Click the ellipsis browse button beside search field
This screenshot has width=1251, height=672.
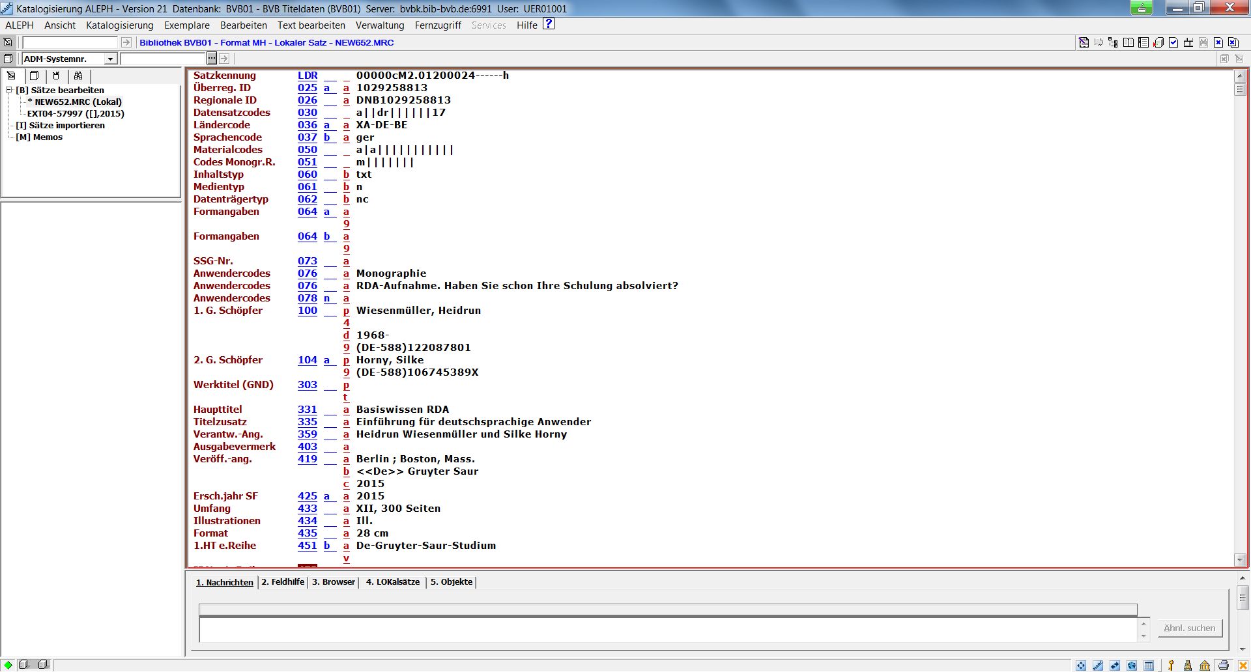211,59
